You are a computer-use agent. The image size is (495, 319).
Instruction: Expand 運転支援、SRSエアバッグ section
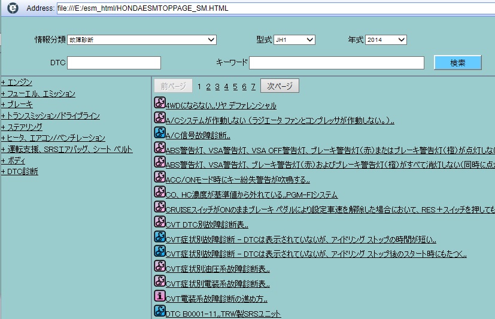(x=67, y=149)
